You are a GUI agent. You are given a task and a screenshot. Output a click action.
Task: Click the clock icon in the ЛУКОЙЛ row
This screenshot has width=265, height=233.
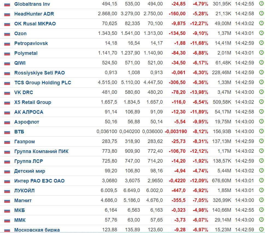click(x=261, y=190)
